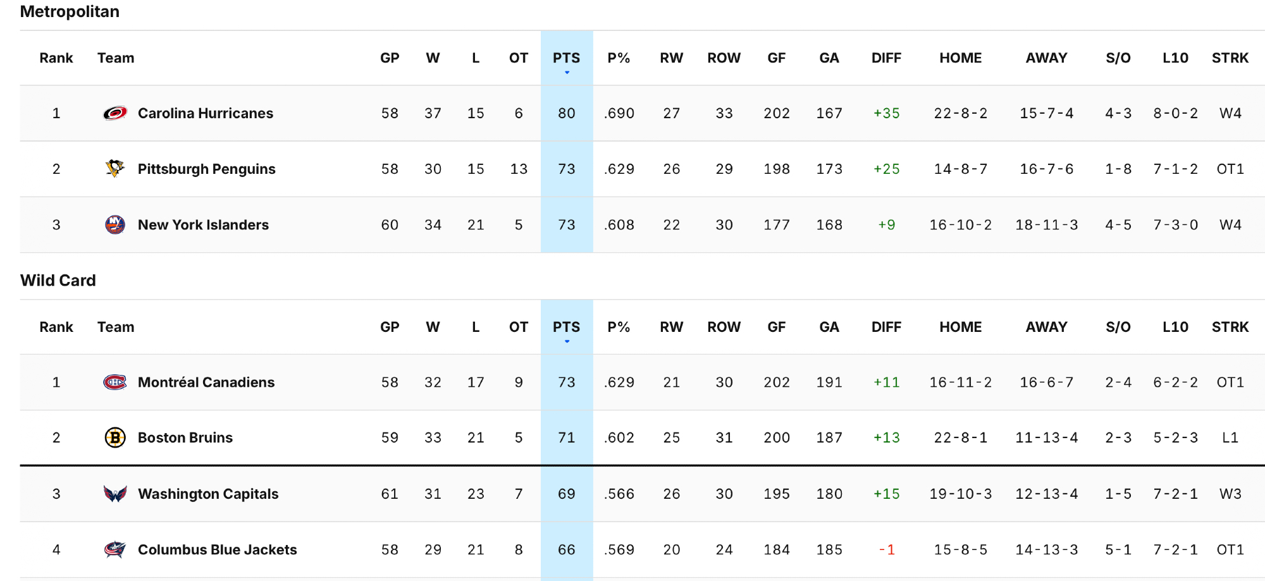This screenshot has height=581, width=1265.
Task: Click the Pittsburgh Penguins team logo
Action: coord(115,169)
